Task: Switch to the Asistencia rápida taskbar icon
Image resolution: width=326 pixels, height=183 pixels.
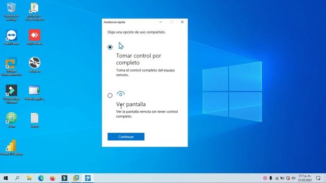Action: pos(88,178)
